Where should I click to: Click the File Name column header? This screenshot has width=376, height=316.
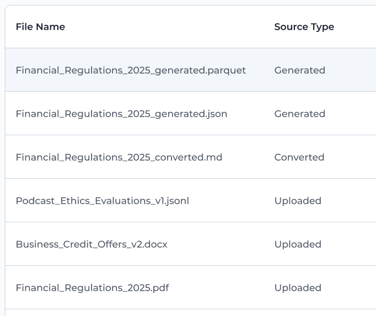point(40,27)
